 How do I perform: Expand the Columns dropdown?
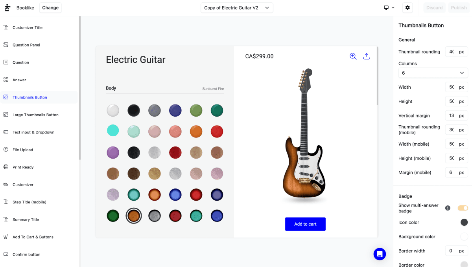[433, 73]
